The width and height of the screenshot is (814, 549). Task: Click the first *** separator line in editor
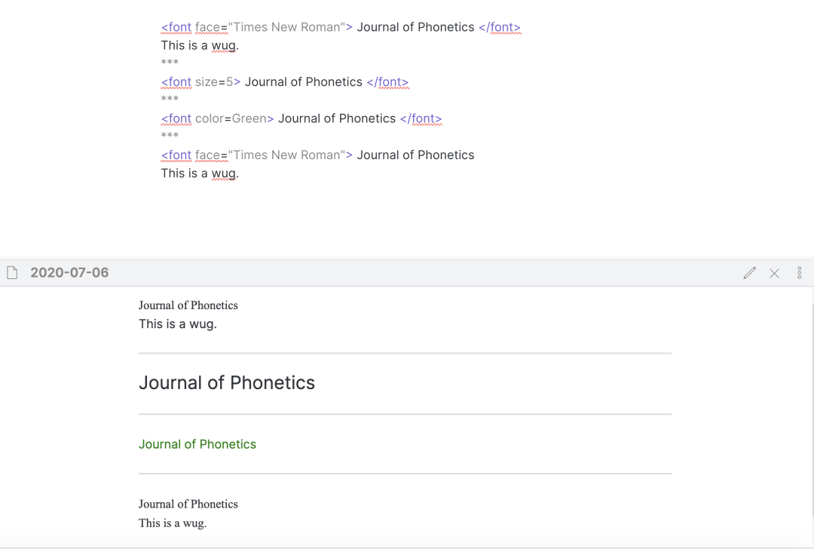pos(170,63)
